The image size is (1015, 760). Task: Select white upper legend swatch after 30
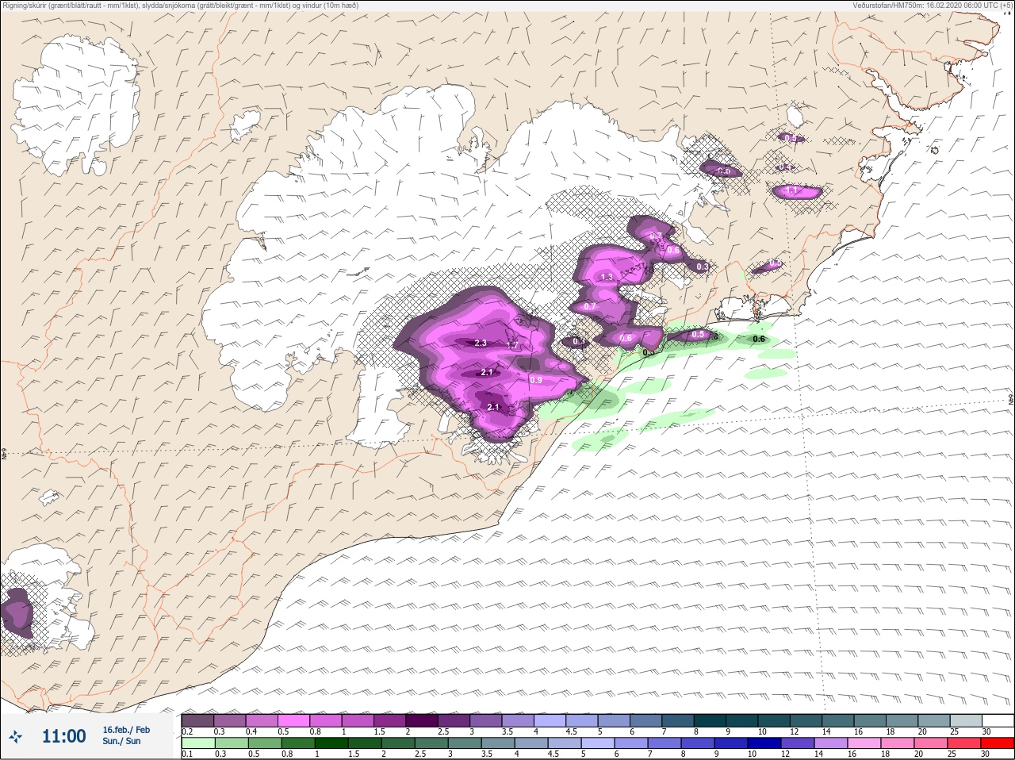[998, 720]
